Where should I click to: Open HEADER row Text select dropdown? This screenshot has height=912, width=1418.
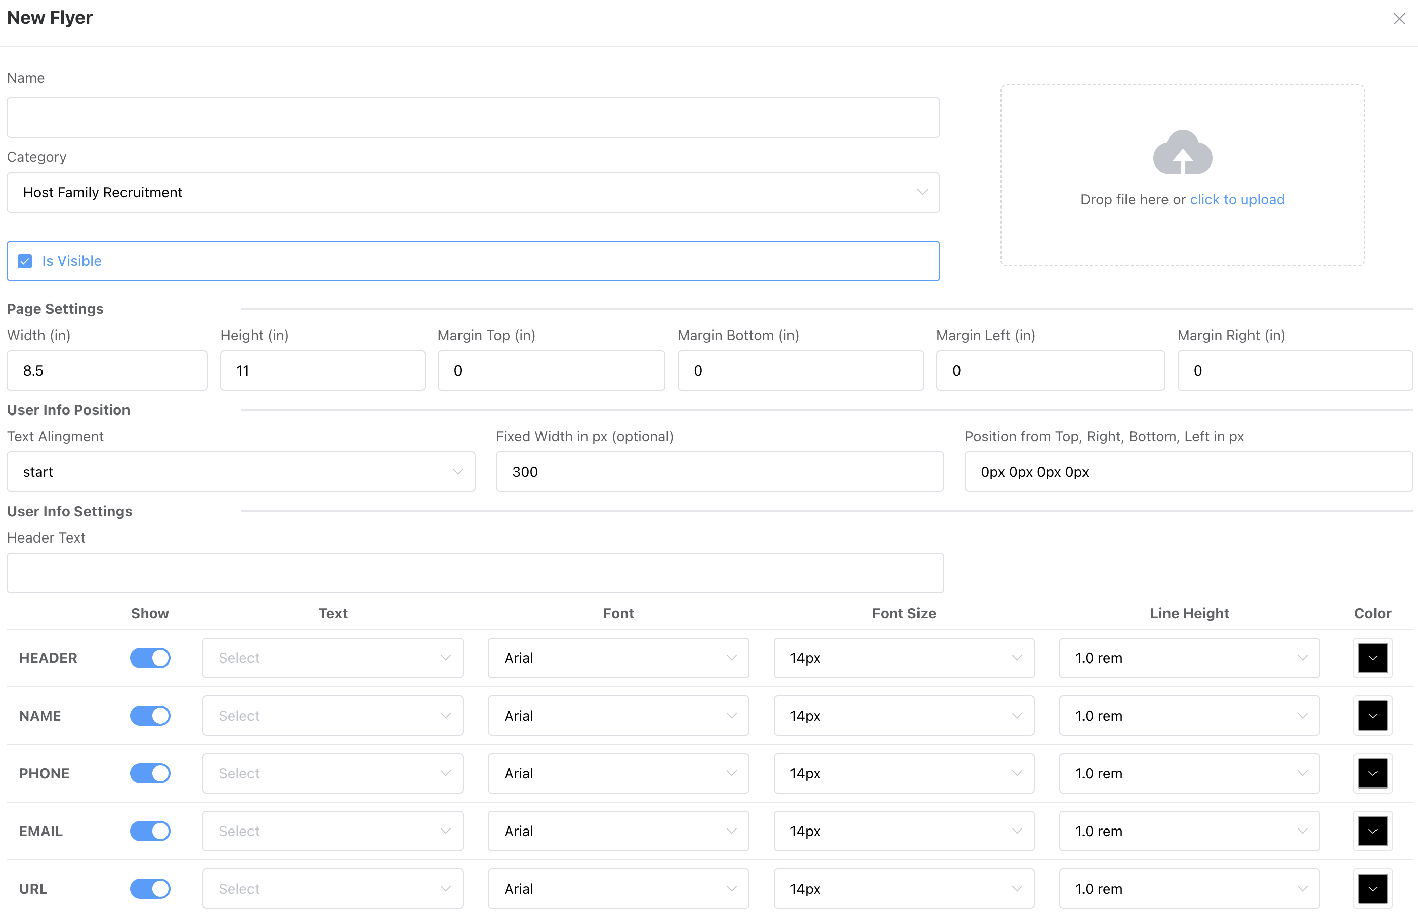(333, 658)
